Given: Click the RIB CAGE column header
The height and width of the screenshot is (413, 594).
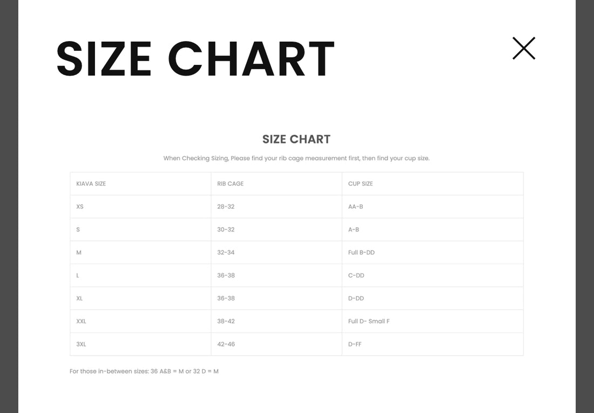Looking at the screenshot, I should coord(231,184).
